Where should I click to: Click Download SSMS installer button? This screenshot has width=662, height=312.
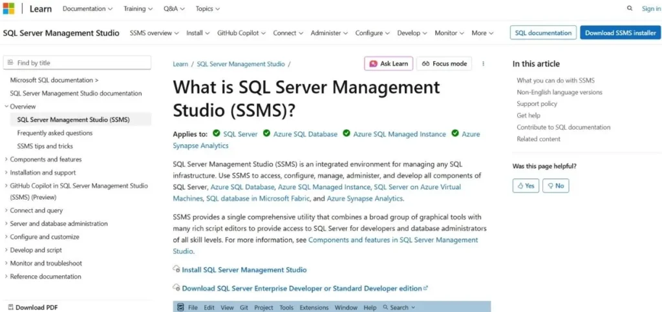pyautogui.click(x=620, y=33)
